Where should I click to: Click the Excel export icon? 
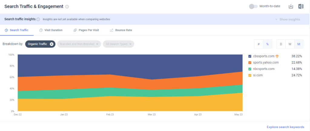tap(301, 6)
